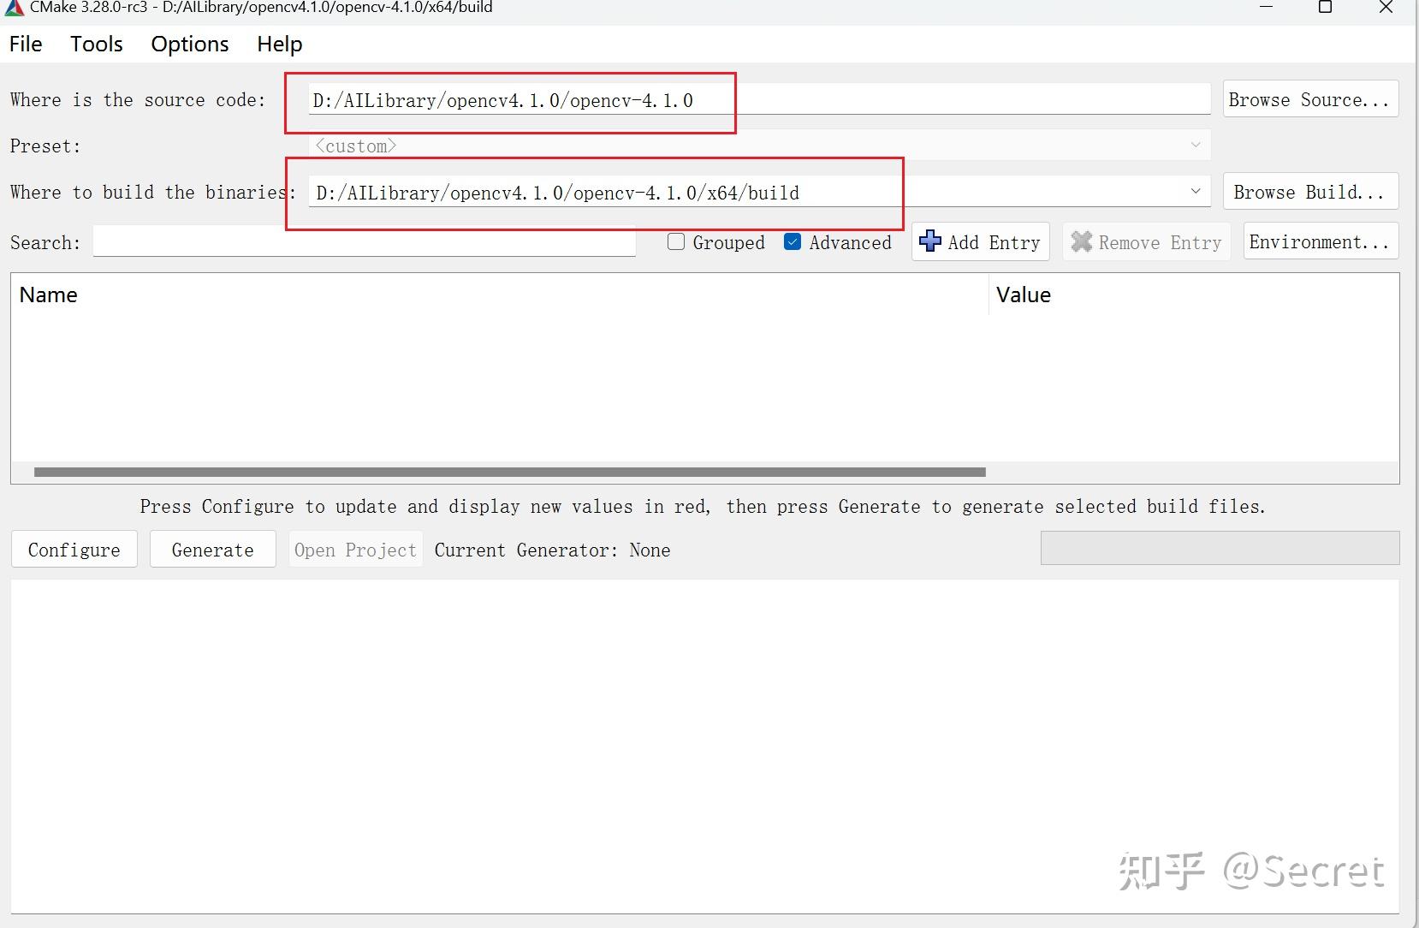
Task: Click the Value column header
Action: 1194,294
